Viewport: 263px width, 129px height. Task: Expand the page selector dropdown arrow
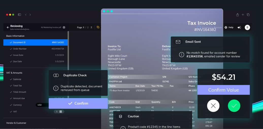91,27
